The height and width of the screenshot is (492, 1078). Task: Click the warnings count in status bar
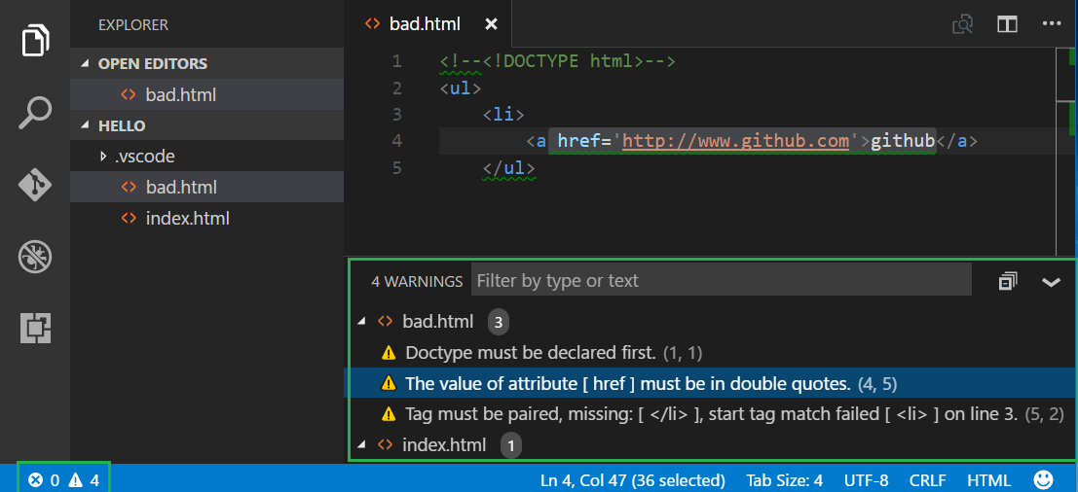(x=84, y=480)
